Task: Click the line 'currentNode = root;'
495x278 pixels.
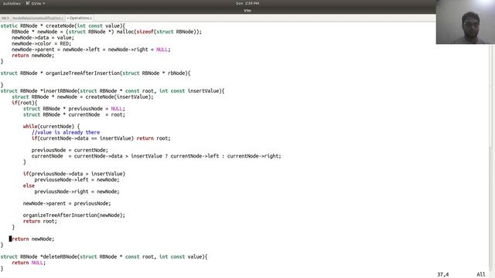Action: [x=74, y=115]
